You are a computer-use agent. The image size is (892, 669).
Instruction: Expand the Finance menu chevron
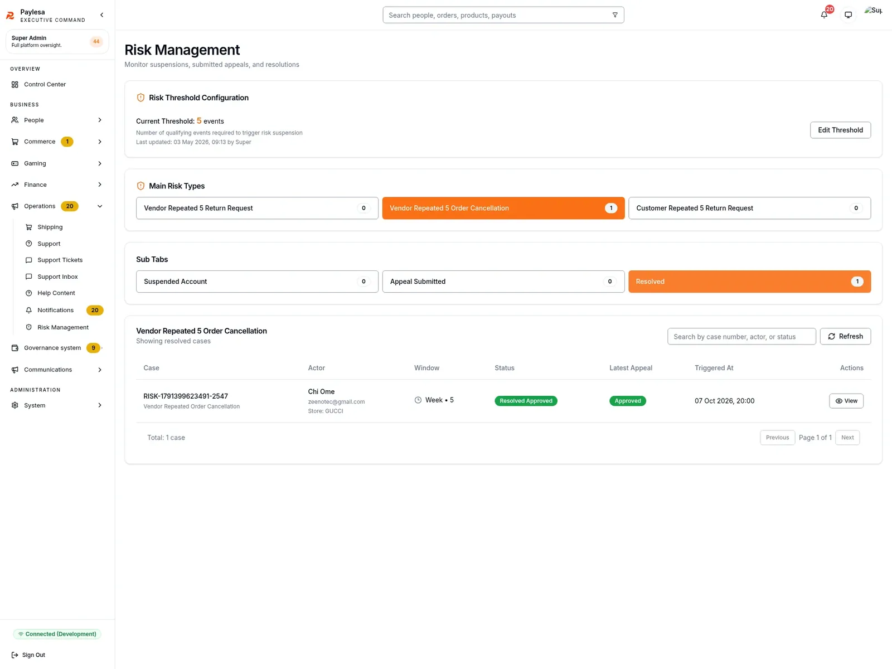pyautogui.click(x=100, y=185)
